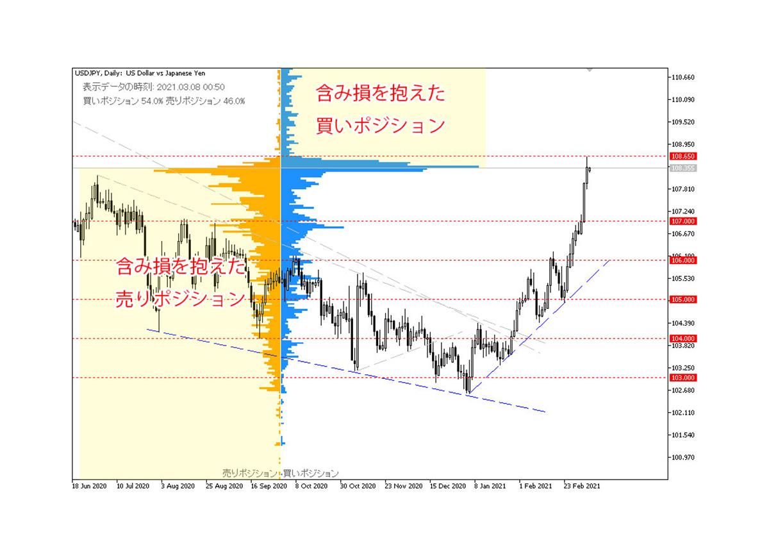
Task: Click the 表示データの時刻 timestamp text
Action: tap(154, 87)
